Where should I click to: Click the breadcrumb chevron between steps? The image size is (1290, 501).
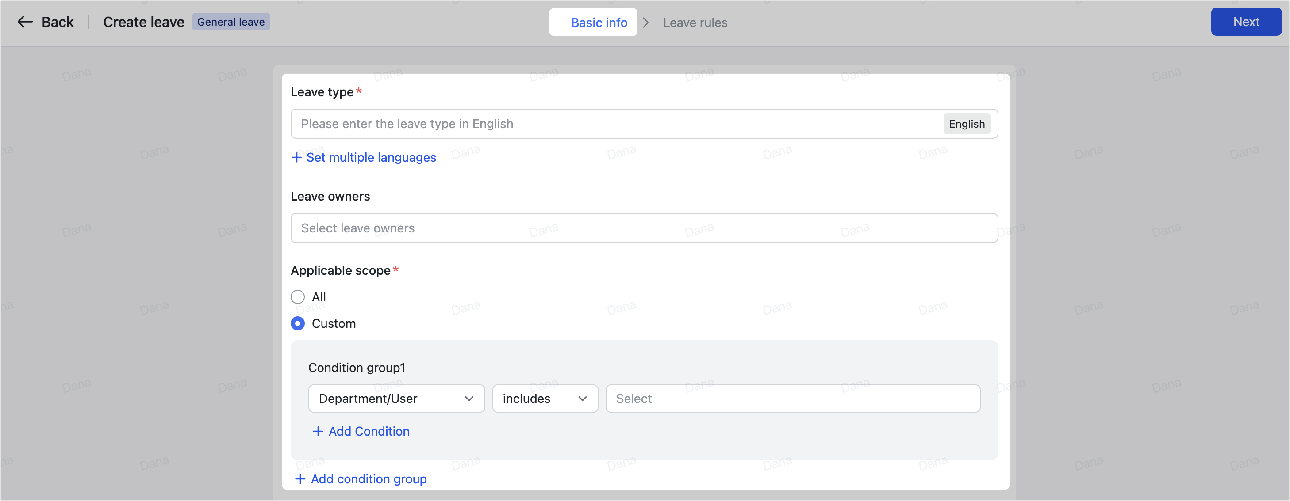point(646,23)
